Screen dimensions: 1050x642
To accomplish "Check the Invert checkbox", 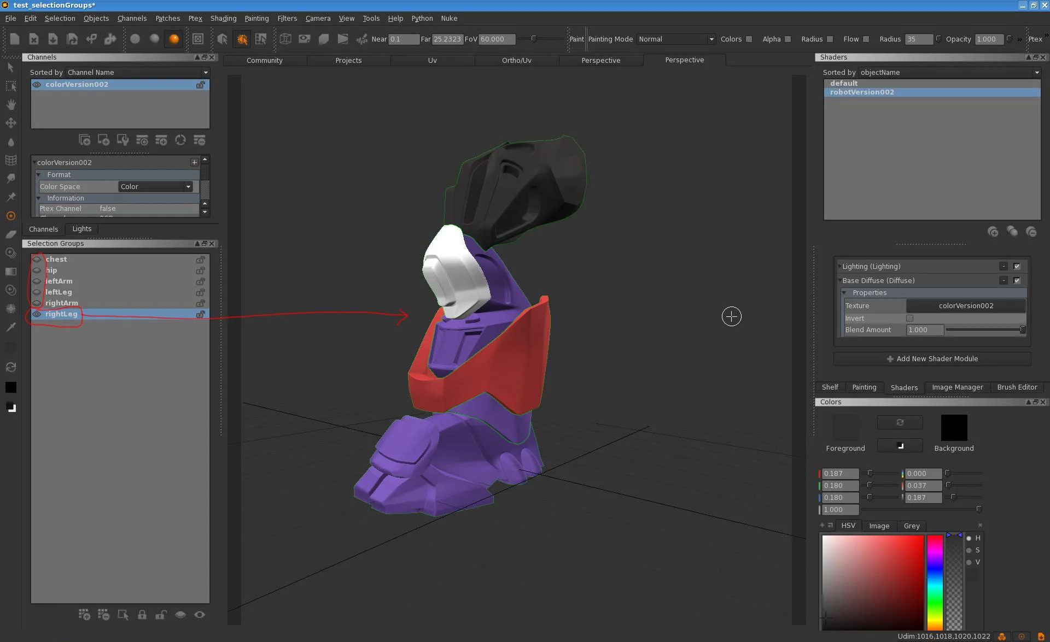I will click(x=910, y=319).
